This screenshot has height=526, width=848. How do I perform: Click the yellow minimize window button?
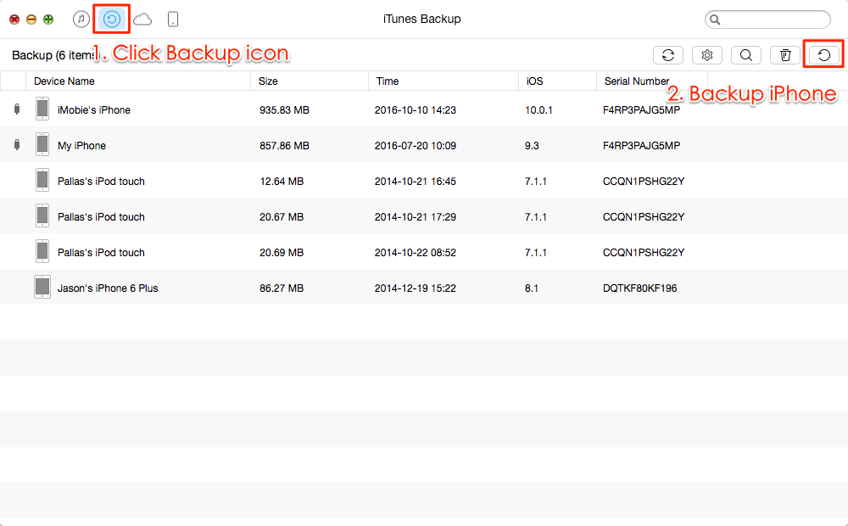pyautogui.click(x=31, y=20)
